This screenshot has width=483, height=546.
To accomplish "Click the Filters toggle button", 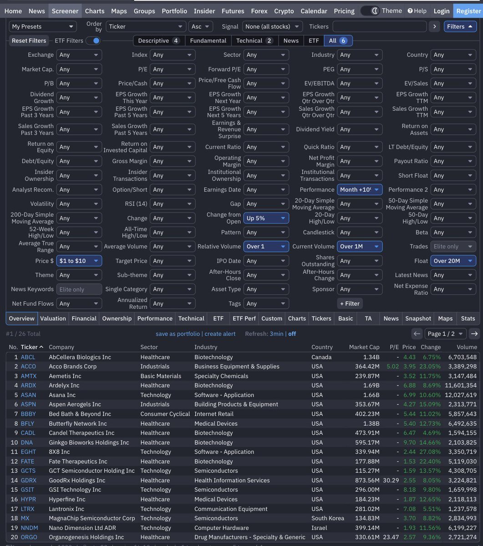I will [x=460, y=26].
